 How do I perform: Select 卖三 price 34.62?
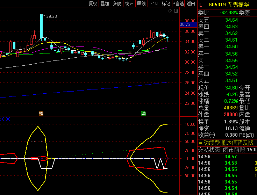point(231,33)
